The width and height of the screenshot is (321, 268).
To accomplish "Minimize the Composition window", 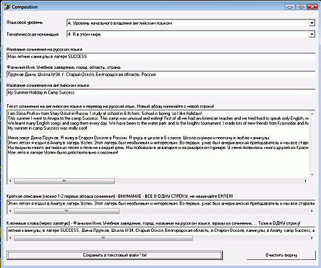I will pyautogui.click(x=290, y=7).
